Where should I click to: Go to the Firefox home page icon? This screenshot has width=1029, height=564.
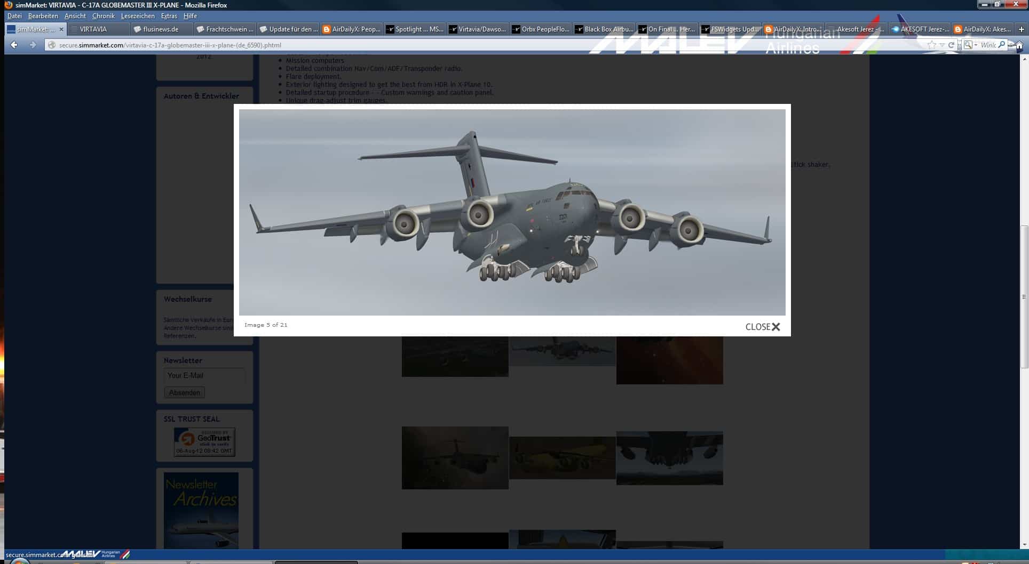point(1019,46)
